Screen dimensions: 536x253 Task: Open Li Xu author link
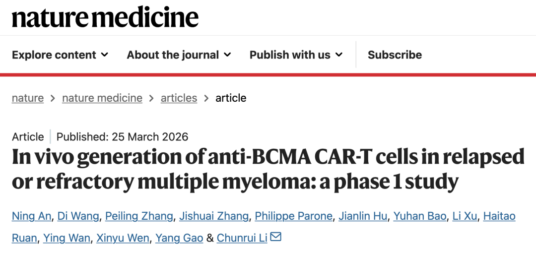coord(465,216)
